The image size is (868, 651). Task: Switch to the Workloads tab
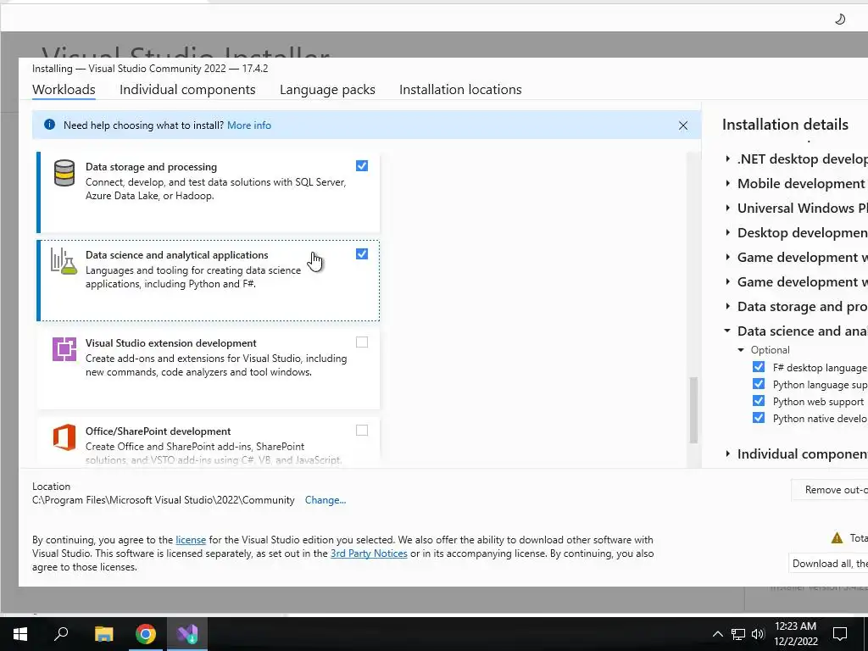(64, 90)
